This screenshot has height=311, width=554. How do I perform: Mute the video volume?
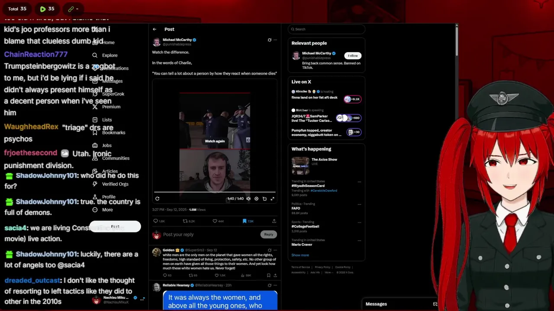[x=248, y=199]
